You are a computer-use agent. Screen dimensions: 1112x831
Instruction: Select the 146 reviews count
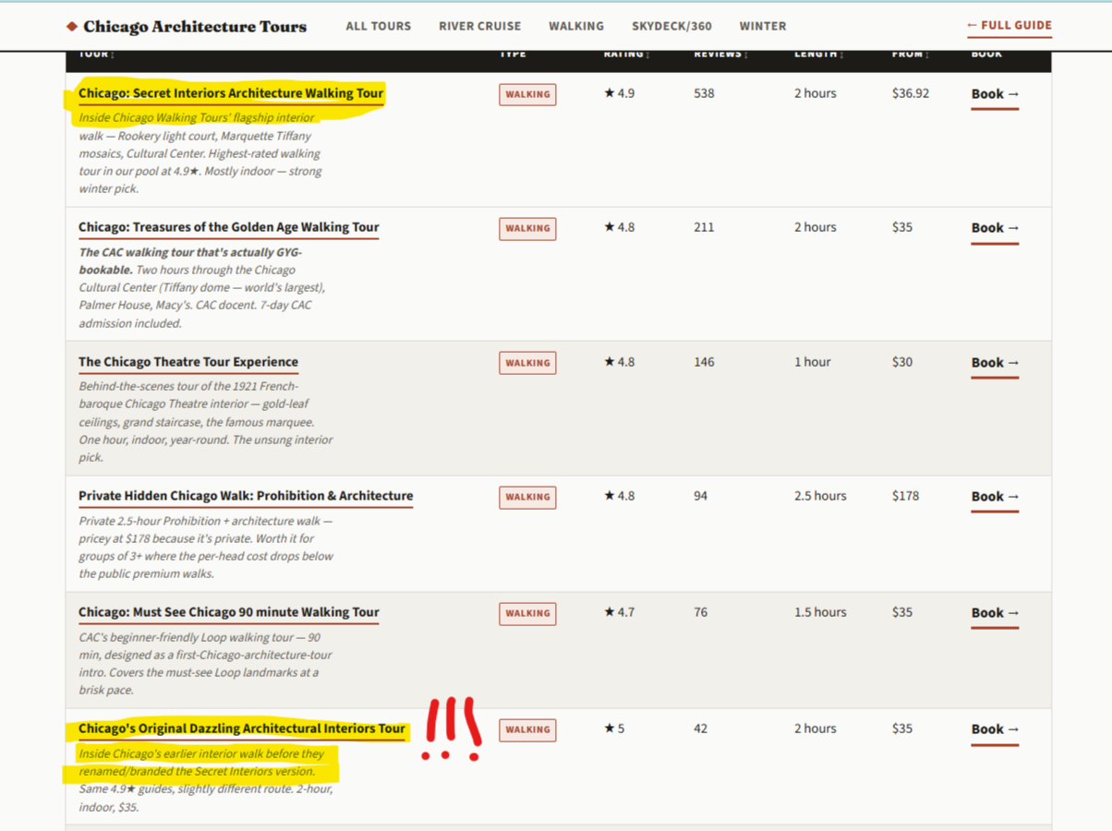[705, 362]
